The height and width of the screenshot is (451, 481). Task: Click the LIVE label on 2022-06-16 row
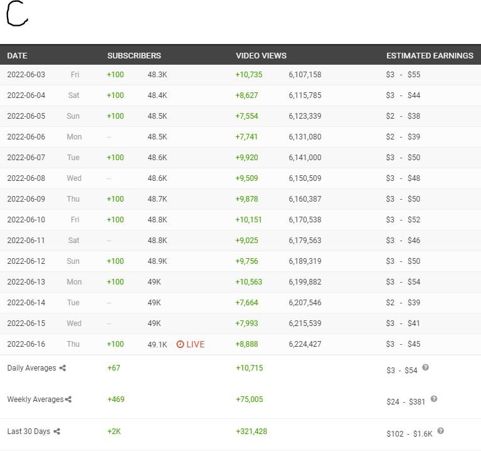(x=195, y=344)
